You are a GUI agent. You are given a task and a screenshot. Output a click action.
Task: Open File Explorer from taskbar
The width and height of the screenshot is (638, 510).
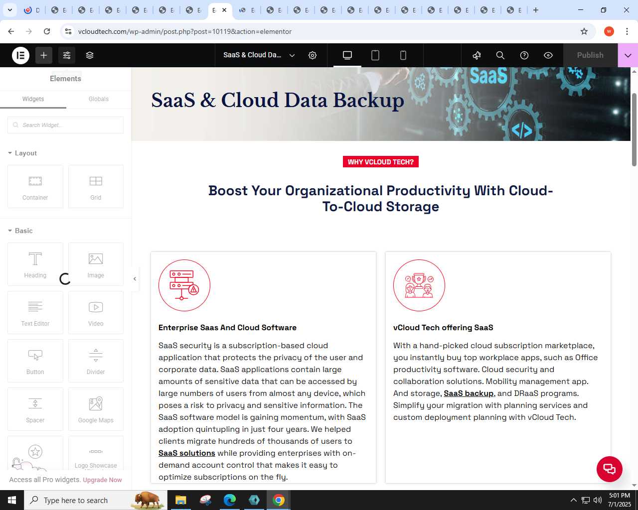(181, 500)
